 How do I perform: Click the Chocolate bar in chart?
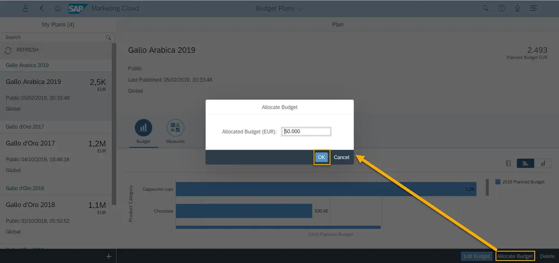[x=244, y=211]
